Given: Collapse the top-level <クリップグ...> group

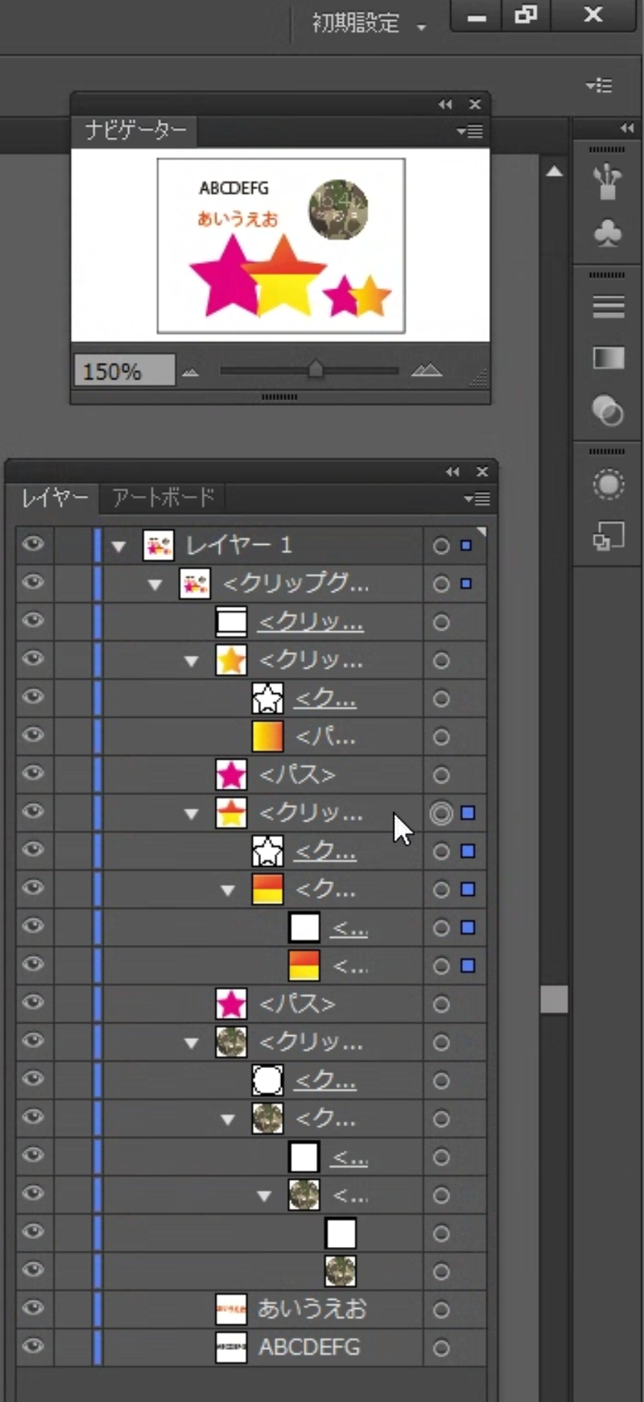Looking at the screenshot, I should pyautogui.click(x=155, y=584).
